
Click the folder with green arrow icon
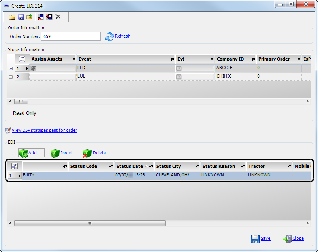tap(30, 17)
